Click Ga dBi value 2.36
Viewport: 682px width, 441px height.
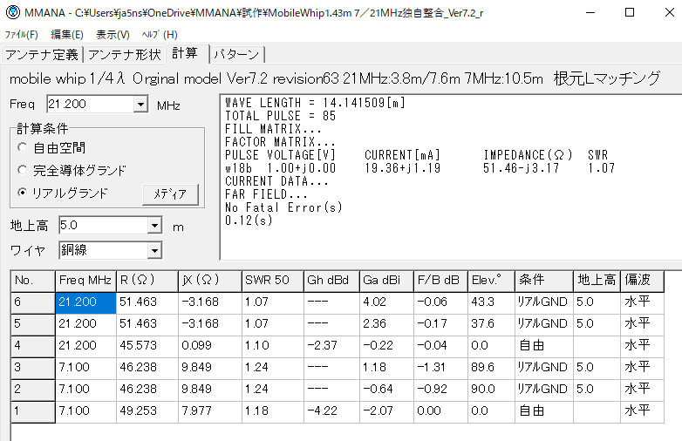click(386, 324)
